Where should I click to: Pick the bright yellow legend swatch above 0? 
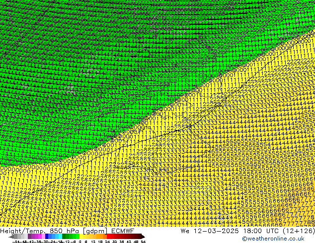click(x=81, y=236)
